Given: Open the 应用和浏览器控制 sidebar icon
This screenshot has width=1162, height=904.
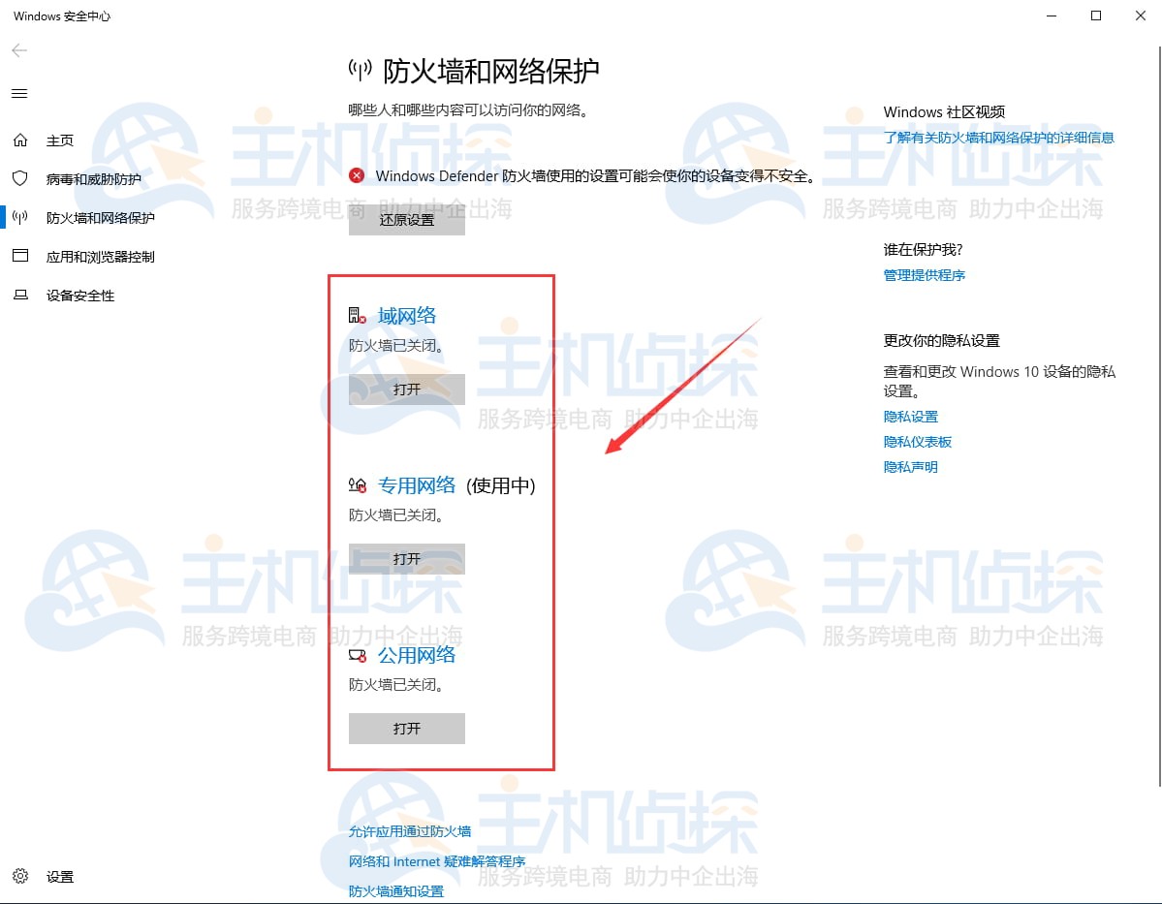Looking at the screenshot, I should point(19,256).
